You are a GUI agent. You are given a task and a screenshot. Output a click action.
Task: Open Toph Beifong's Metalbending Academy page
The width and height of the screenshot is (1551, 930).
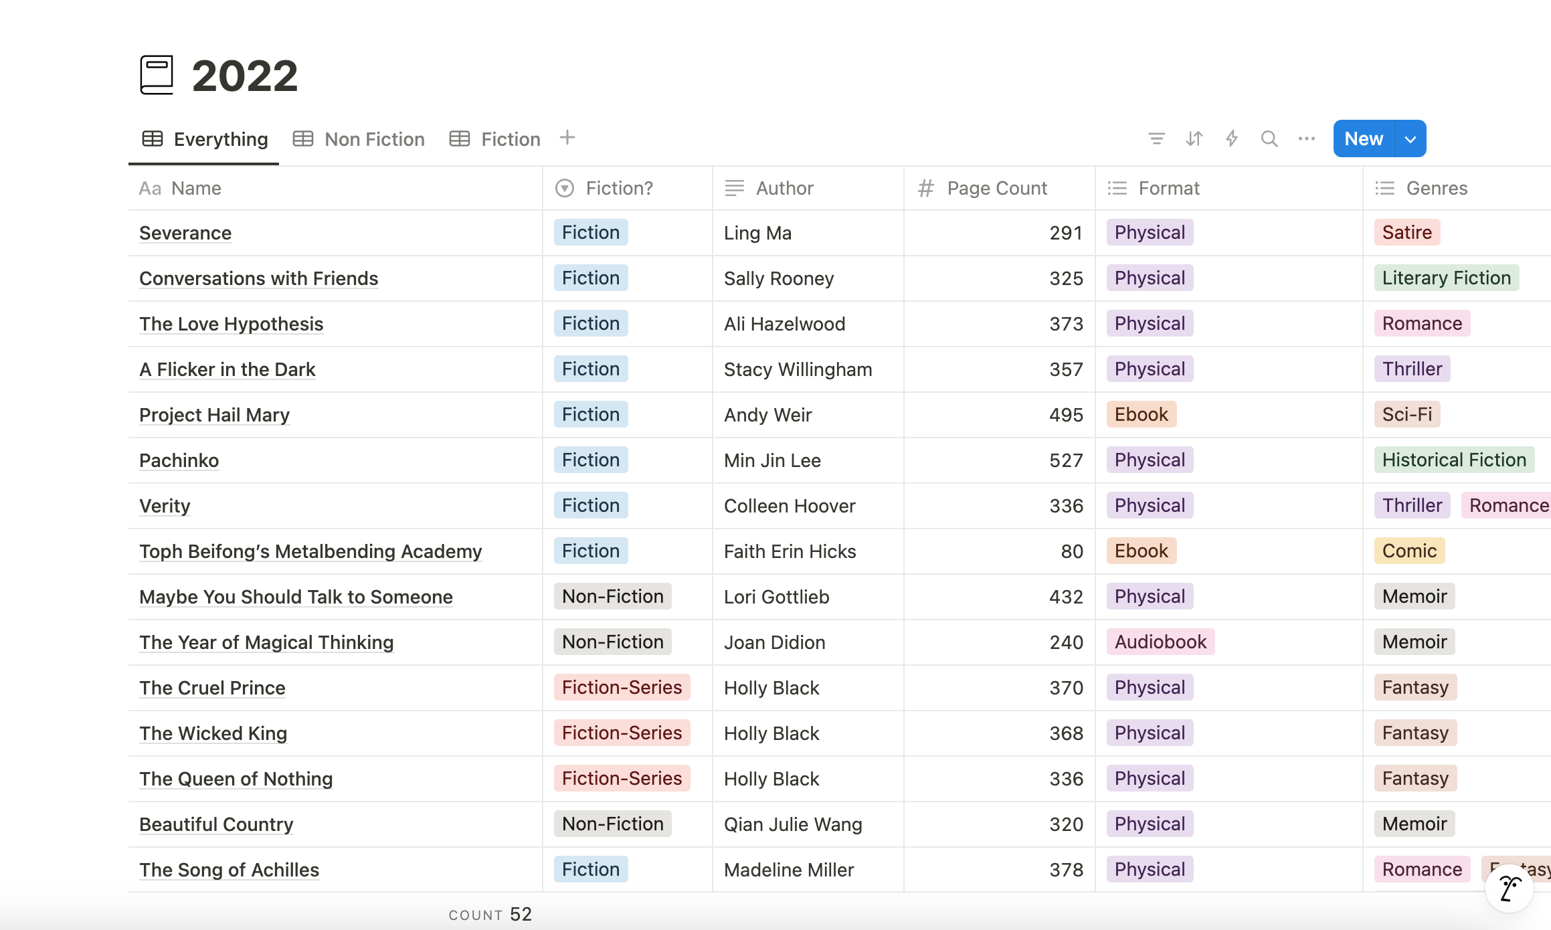coord(310,551)
